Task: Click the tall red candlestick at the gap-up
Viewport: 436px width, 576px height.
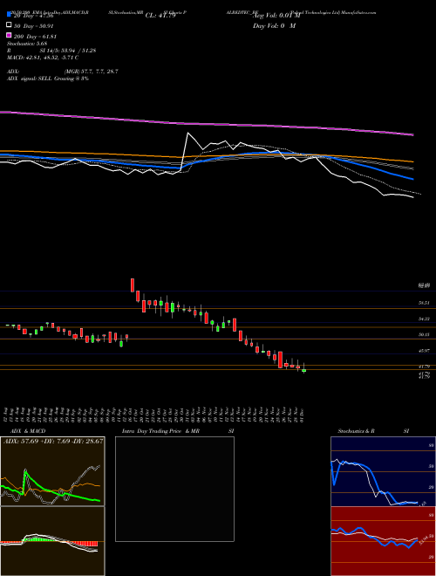Action: [133, 285]
